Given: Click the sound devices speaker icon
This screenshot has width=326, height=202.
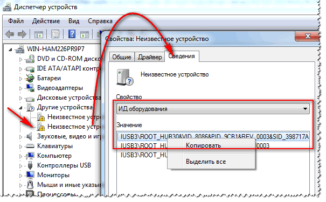Looking at the screenshot, I should (x=29, y=136).
